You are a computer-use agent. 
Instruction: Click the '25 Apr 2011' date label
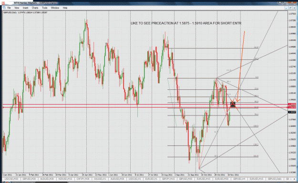[87, 175]
